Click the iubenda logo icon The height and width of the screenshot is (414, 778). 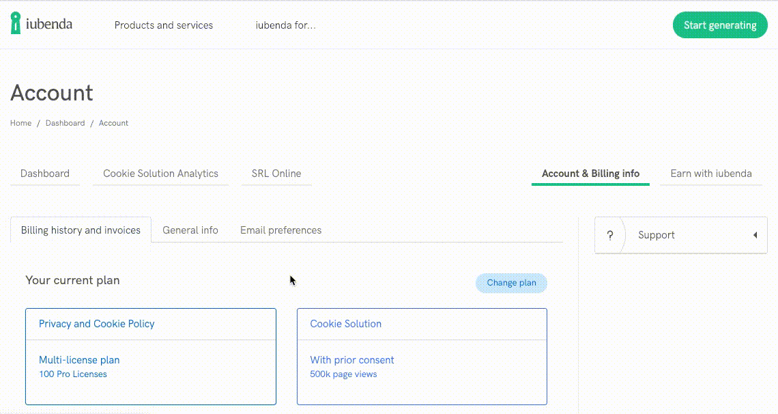[x=15, y=23]
